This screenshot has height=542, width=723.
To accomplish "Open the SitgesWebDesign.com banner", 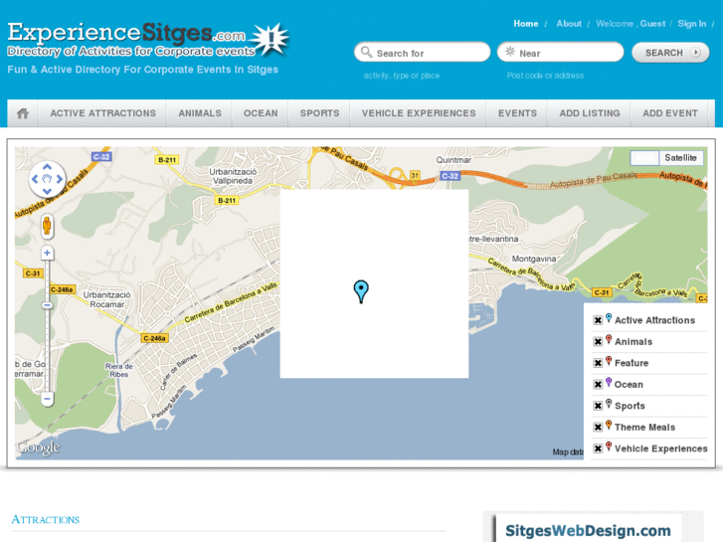I will point(594,527).
